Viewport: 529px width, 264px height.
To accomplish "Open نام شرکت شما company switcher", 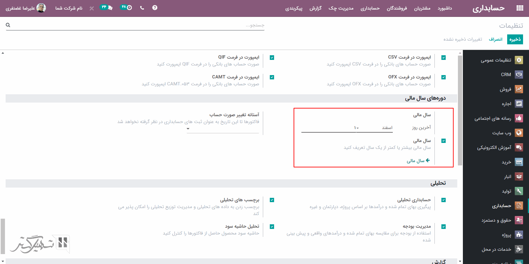I will (69, 8).
